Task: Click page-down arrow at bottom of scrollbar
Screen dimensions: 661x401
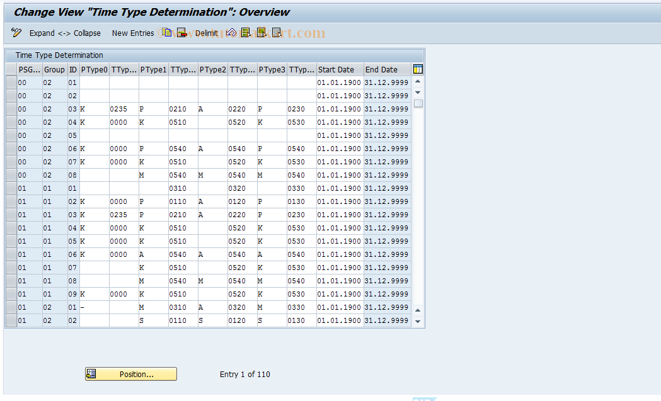Action: (x=418, y=322)
